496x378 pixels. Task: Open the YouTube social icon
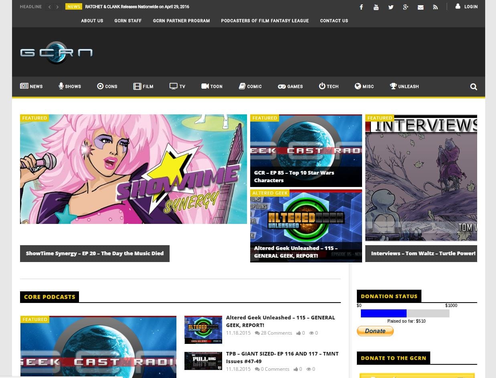pos(376,7)
